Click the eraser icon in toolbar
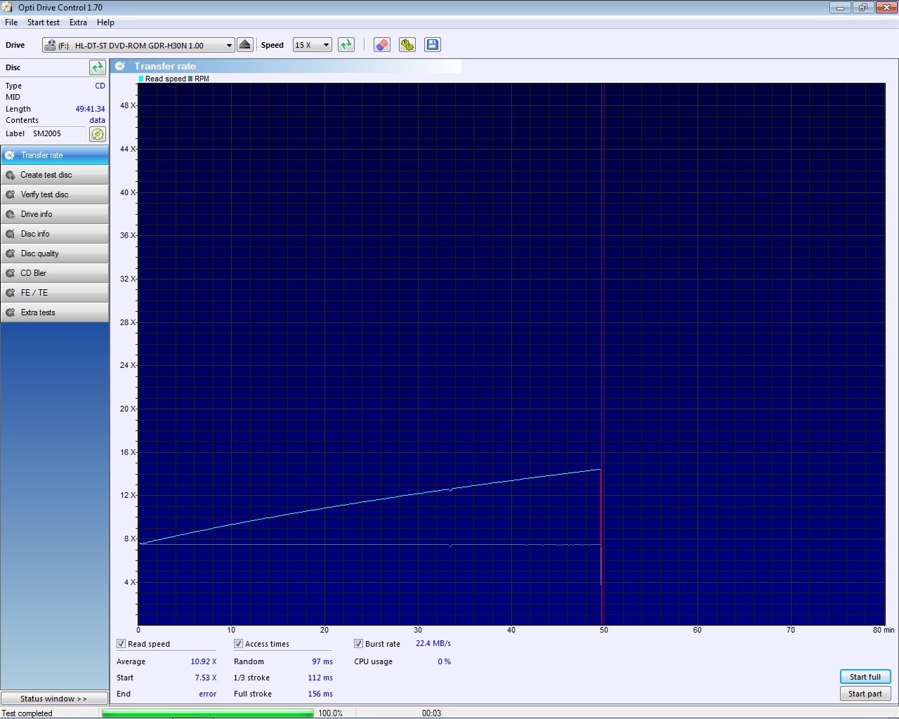Screen dimensions: 899x719 click(381, 45)
